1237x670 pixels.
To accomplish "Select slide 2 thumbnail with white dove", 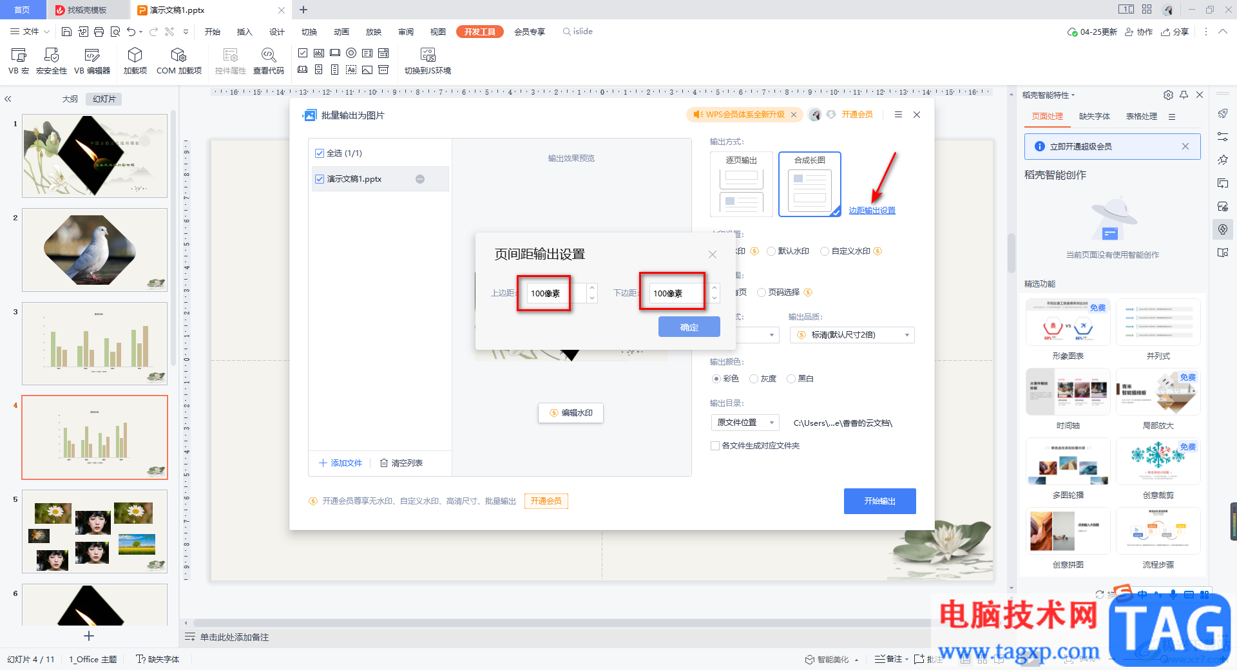I will (95, 250).
